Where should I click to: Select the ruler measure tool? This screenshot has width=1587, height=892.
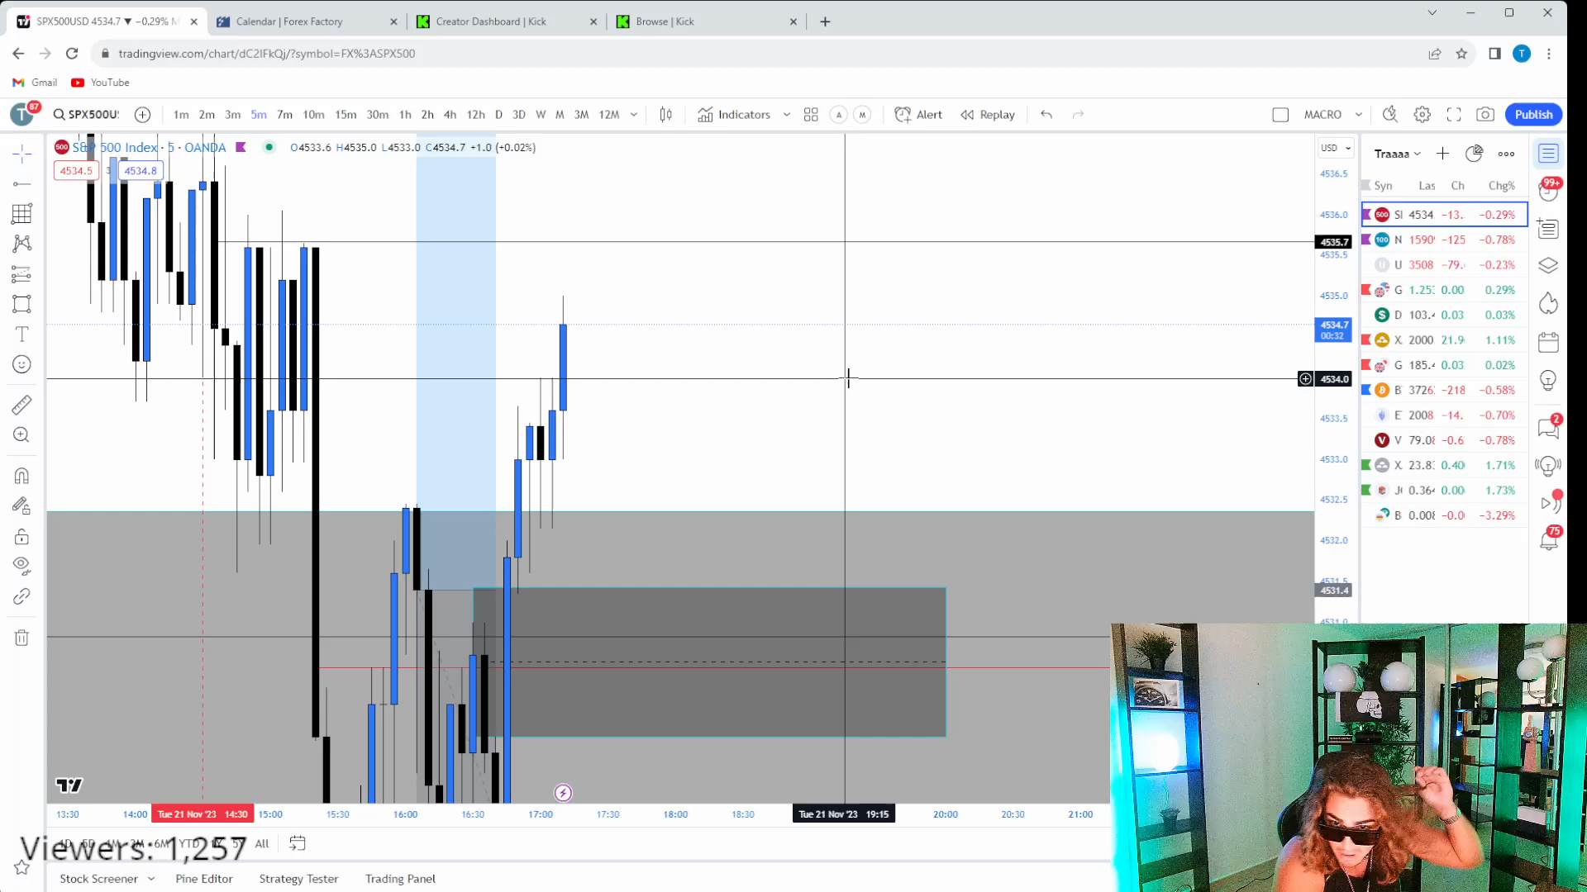[22, 405]
